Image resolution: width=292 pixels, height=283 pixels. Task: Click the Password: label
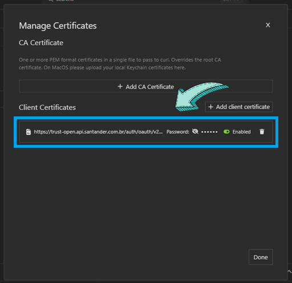178,132
